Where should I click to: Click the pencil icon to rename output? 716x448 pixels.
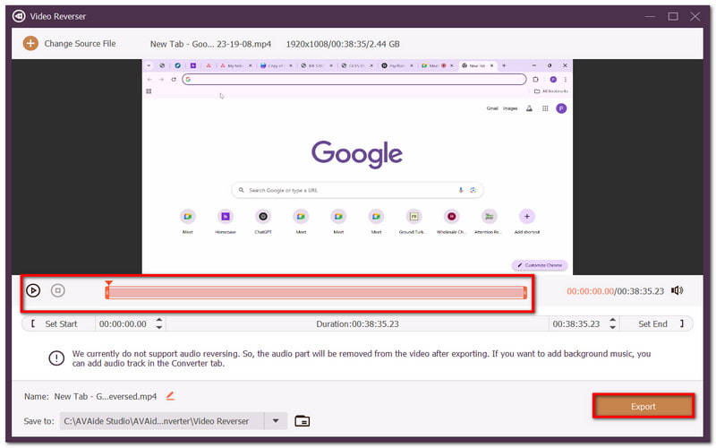click(x=170, y=395)
